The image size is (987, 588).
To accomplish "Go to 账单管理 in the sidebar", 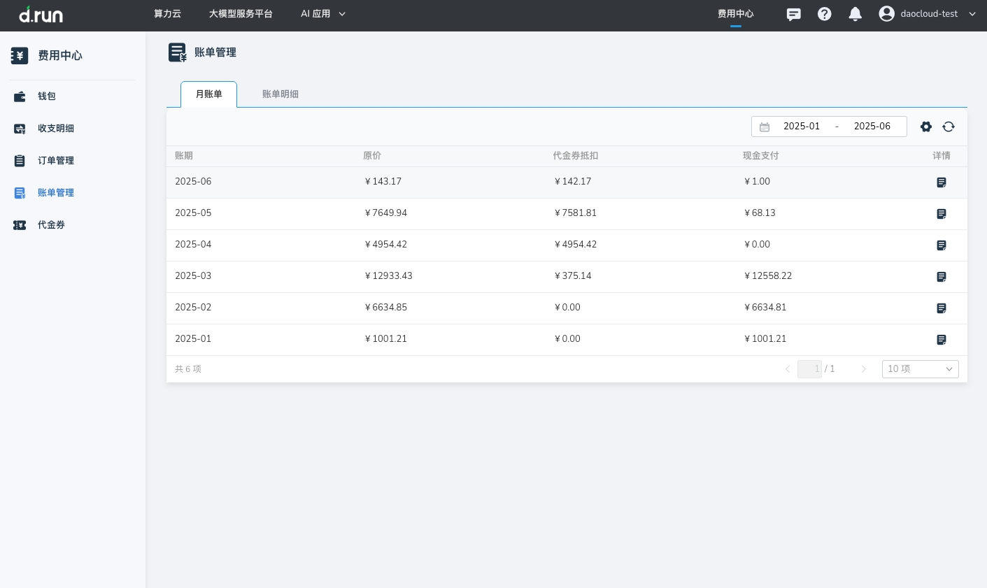I will [56, 193].
